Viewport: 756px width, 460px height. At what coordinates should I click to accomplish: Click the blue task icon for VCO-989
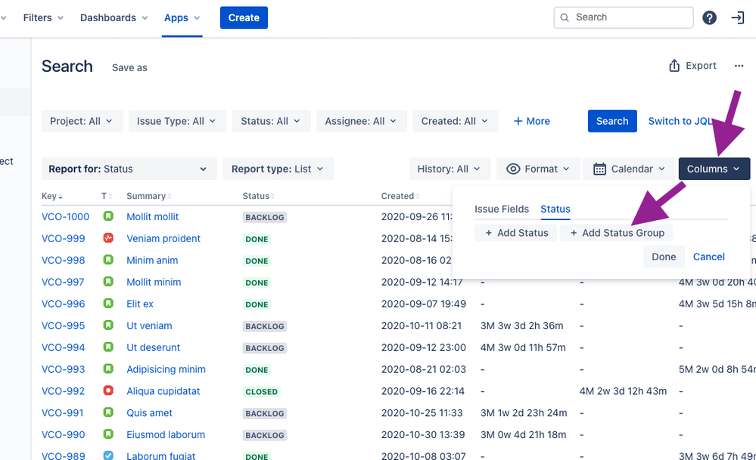click(108, 456)
